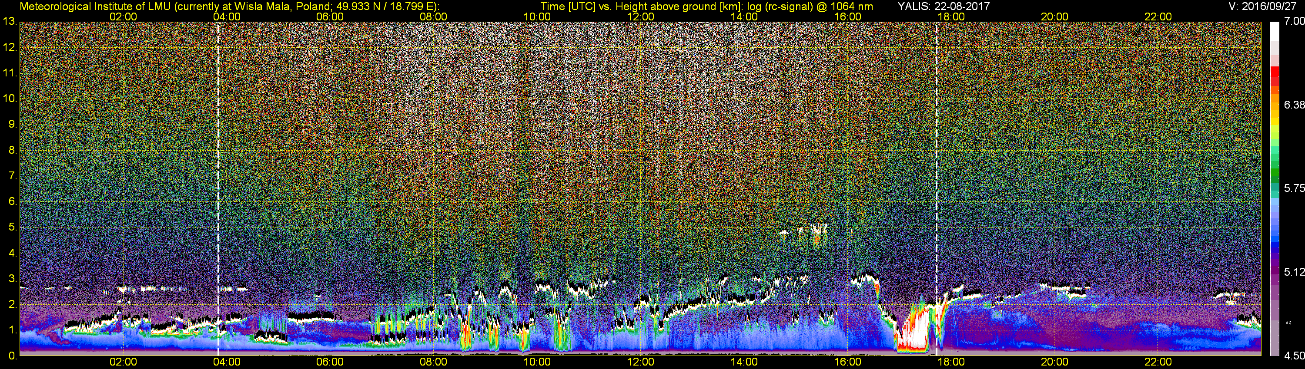Click the 20:00 label on the top time axis
Screen dimensions: 1305x369
tap(1055, 16)
